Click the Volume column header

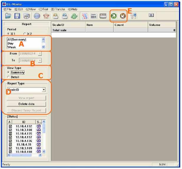pyautogui.click(x=162, y=25)
